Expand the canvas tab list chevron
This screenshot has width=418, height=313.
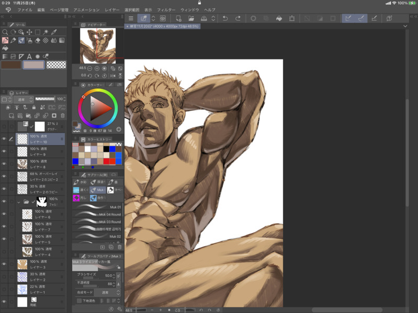[405, 26]
